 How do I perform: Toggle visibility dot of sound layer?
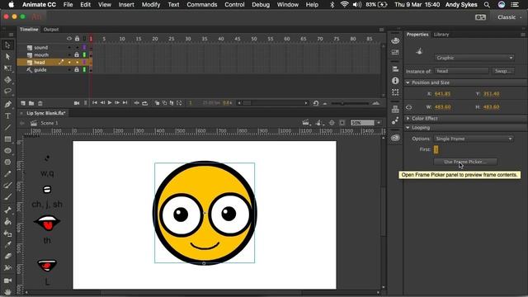pos(69,48)
